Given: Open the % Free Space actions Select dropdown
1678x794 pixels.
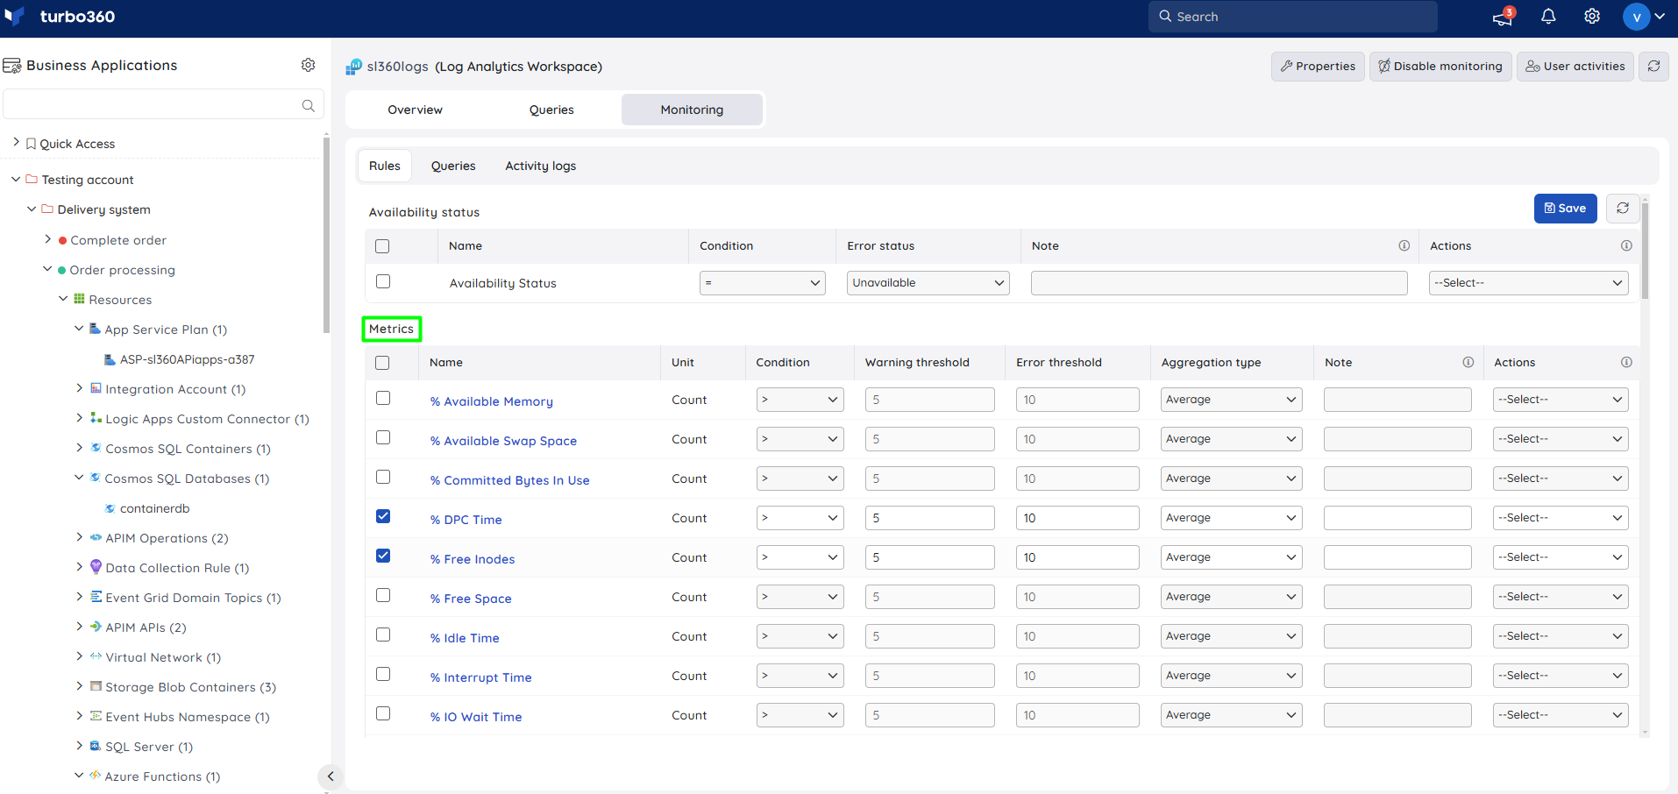Looking at the screenshot, I should click(x=1561, y=597).
